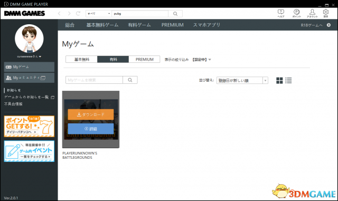Image resolution: width=338 pixels, height=201 pixels.
Task: Click the PLAYERUNKNOWN'S BATTLEGROUNDS title text
Action: point(80,155)
